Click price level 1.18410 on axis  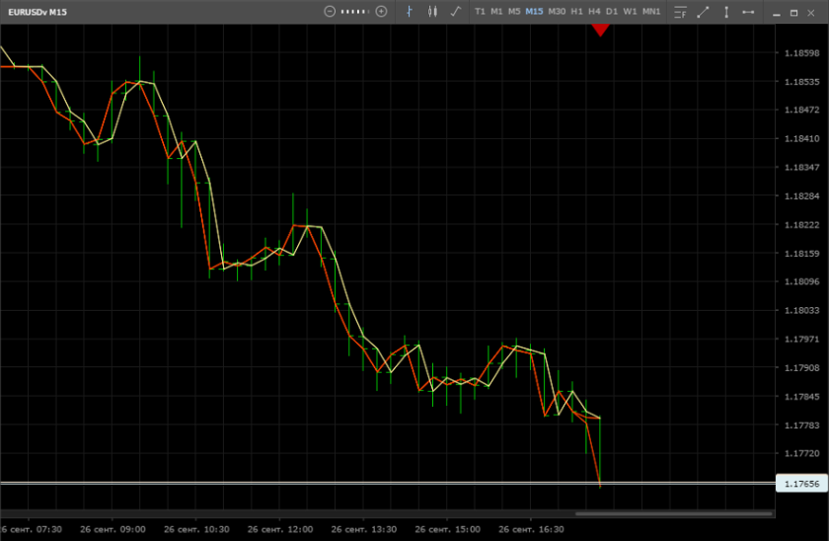click(x=801, y=138)
